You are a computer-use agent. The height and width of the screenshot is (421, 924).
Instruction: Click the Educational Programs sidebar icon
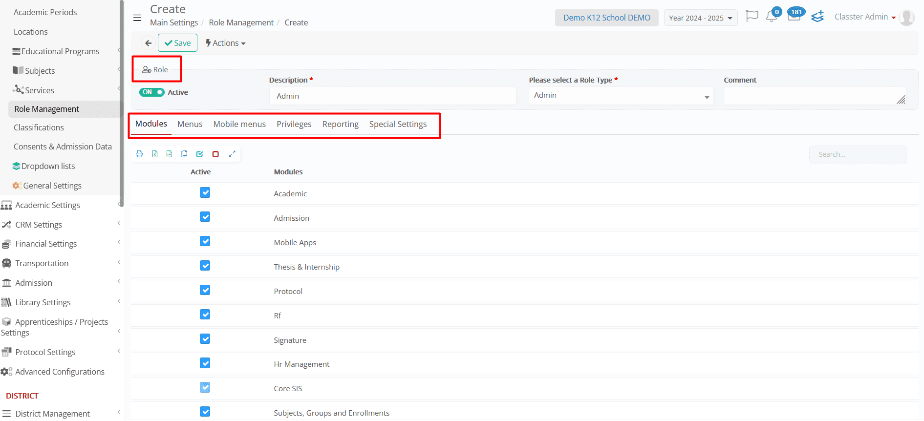pos(16,51)
